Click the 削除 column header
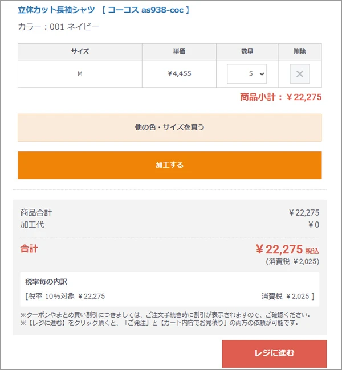The width and height of the screenshot is (342, 370). click(x=300, y=51)
